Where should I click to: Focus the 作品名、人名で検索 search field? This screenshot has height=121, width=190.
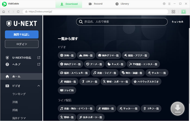pos(122,22)
